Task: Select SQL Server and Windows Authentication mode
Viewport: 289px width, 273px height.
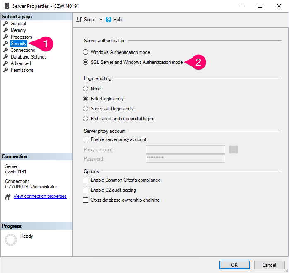Action: click(x=85, y=62)
